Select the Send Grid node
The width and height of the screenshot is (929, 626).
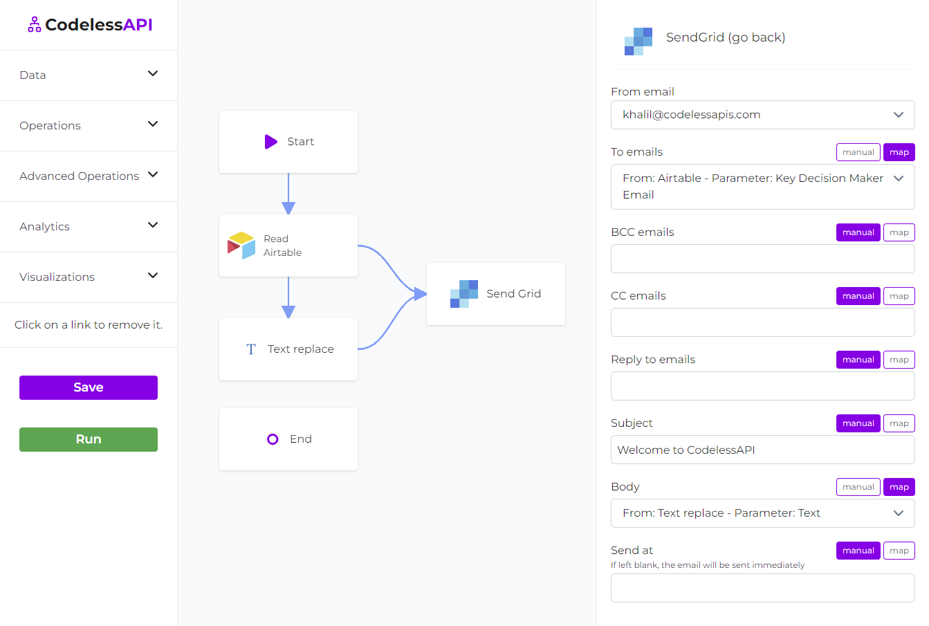coord(496,294)
